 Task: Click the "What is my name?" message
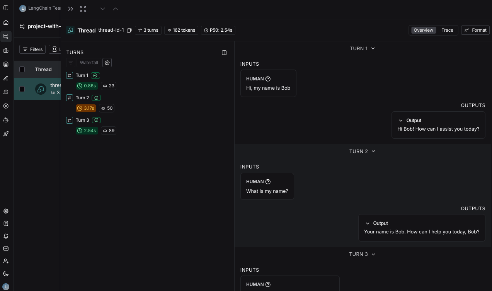(267, 191)
